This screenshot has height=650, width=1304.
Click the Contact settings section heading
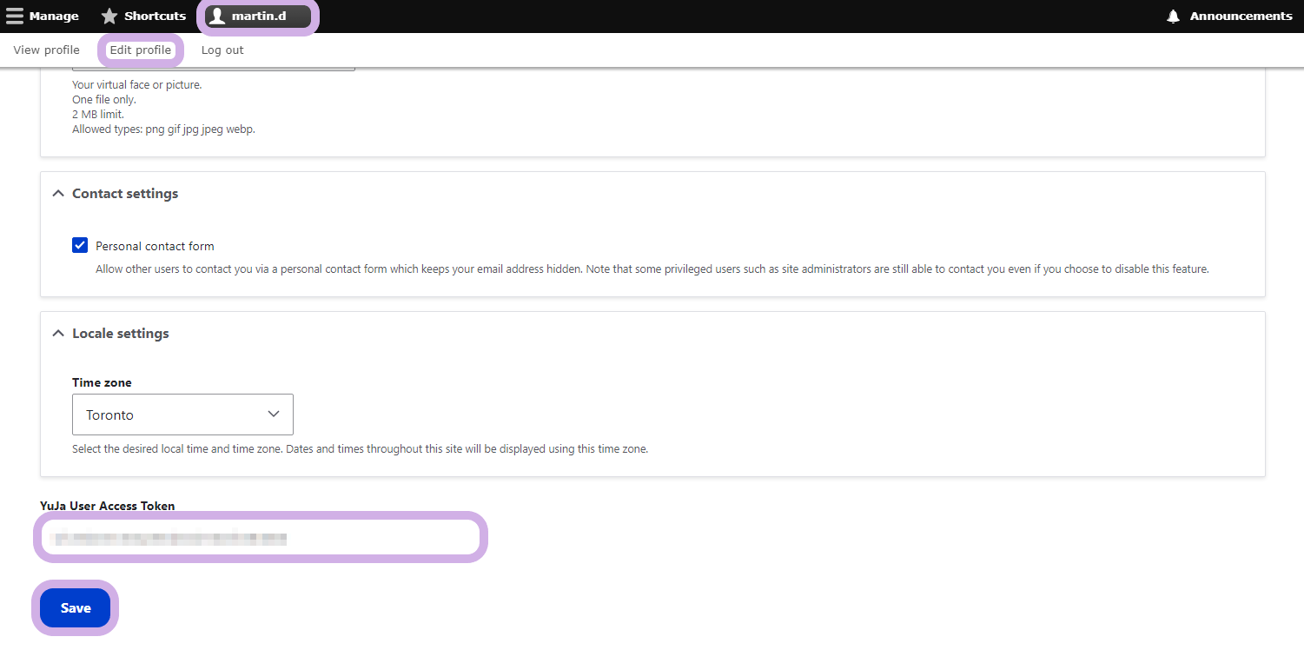click(125, 194)
